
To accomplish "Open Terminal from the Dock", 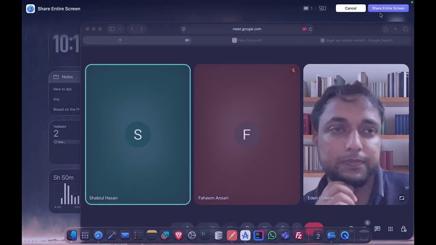I will point(205,235).
